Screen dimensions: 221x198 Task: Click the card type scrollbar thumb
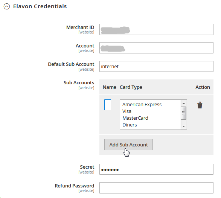point(183,113)
